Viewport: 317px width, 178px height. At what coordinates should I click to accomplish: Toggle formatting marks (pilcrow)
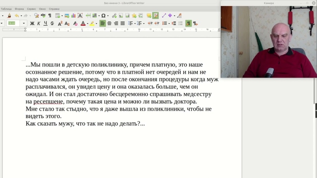click(50, 15)
